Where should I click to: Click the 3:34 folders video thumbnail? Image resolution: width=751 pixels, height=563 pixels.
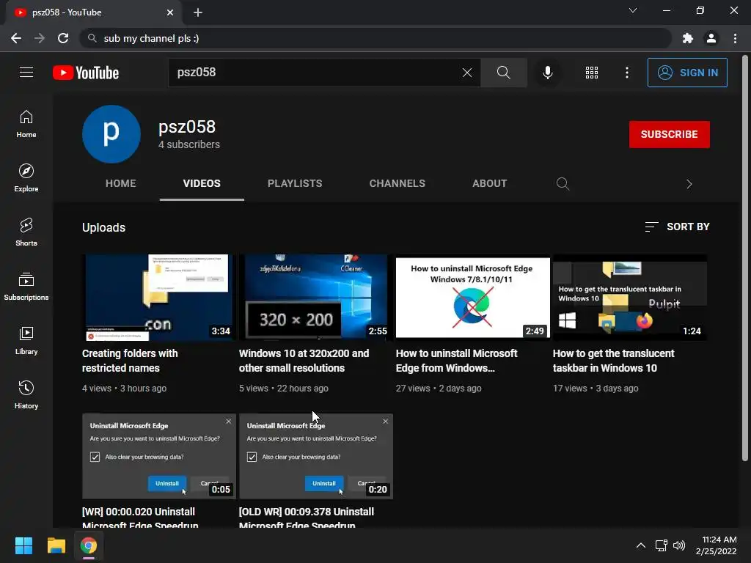click(159, 298)
